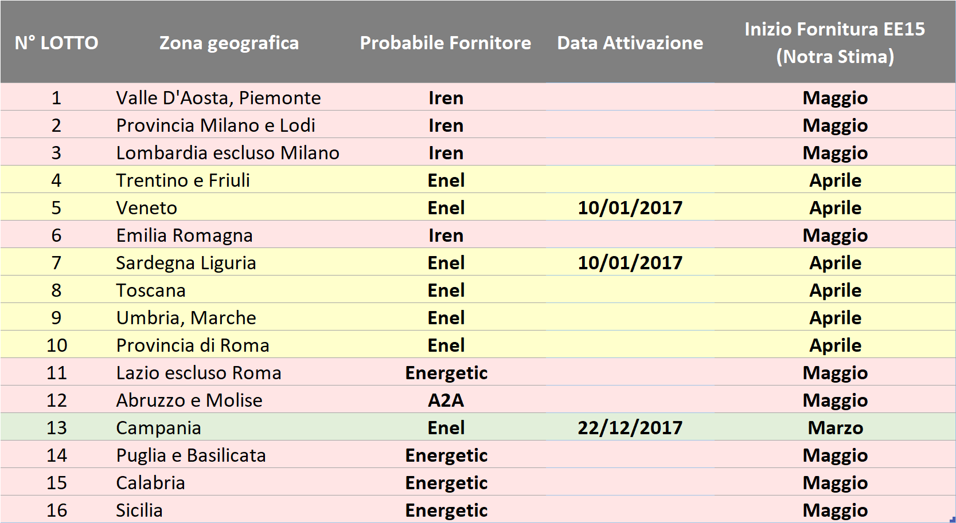
Task: Click the "Trentino e Friuli" cell
Action: tap(183, 180)
